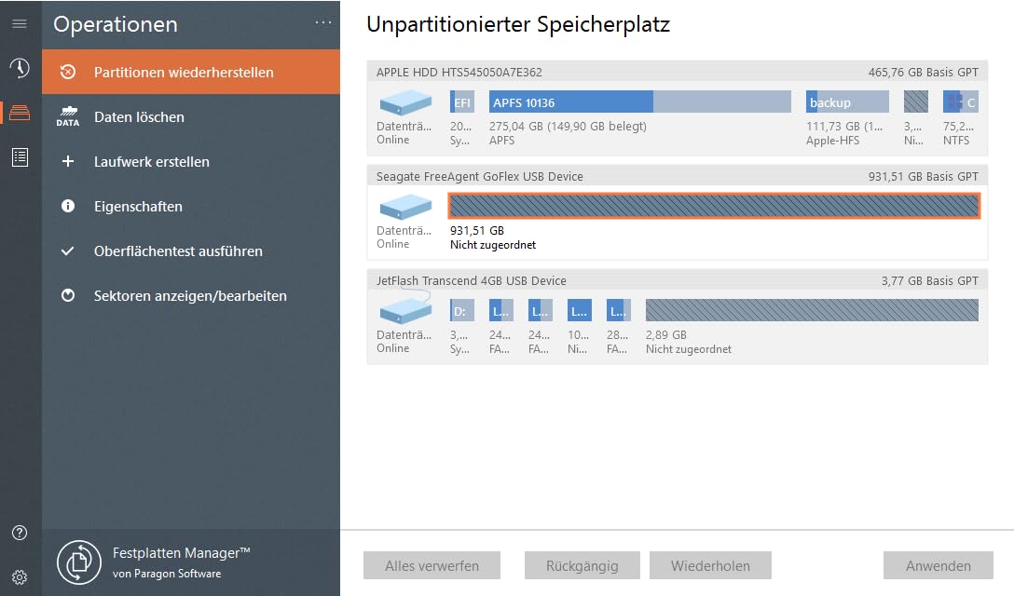Select the D: partition on JetFlash
1014x596 pixels.
coord(461,310)
